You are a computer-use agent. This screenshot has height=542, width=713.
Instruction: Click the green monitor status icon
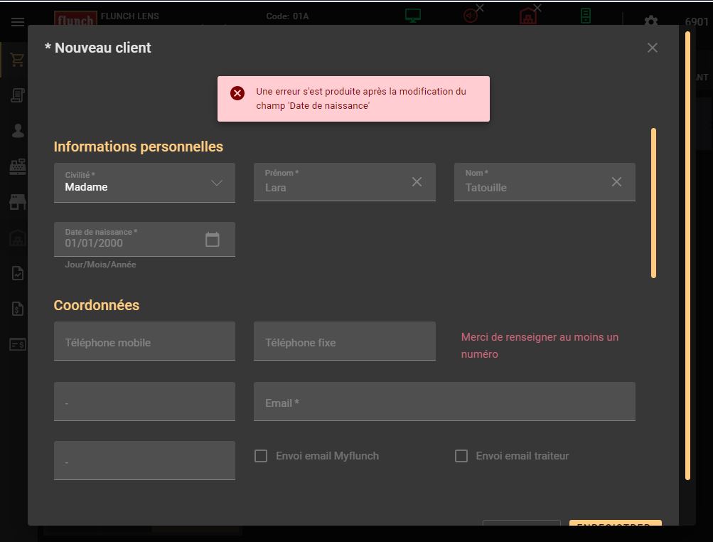point(412,16)
